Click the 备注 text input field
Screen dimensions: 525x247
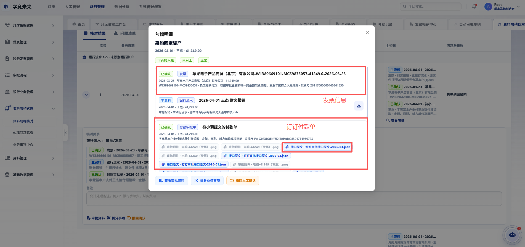tap(294, 199)
